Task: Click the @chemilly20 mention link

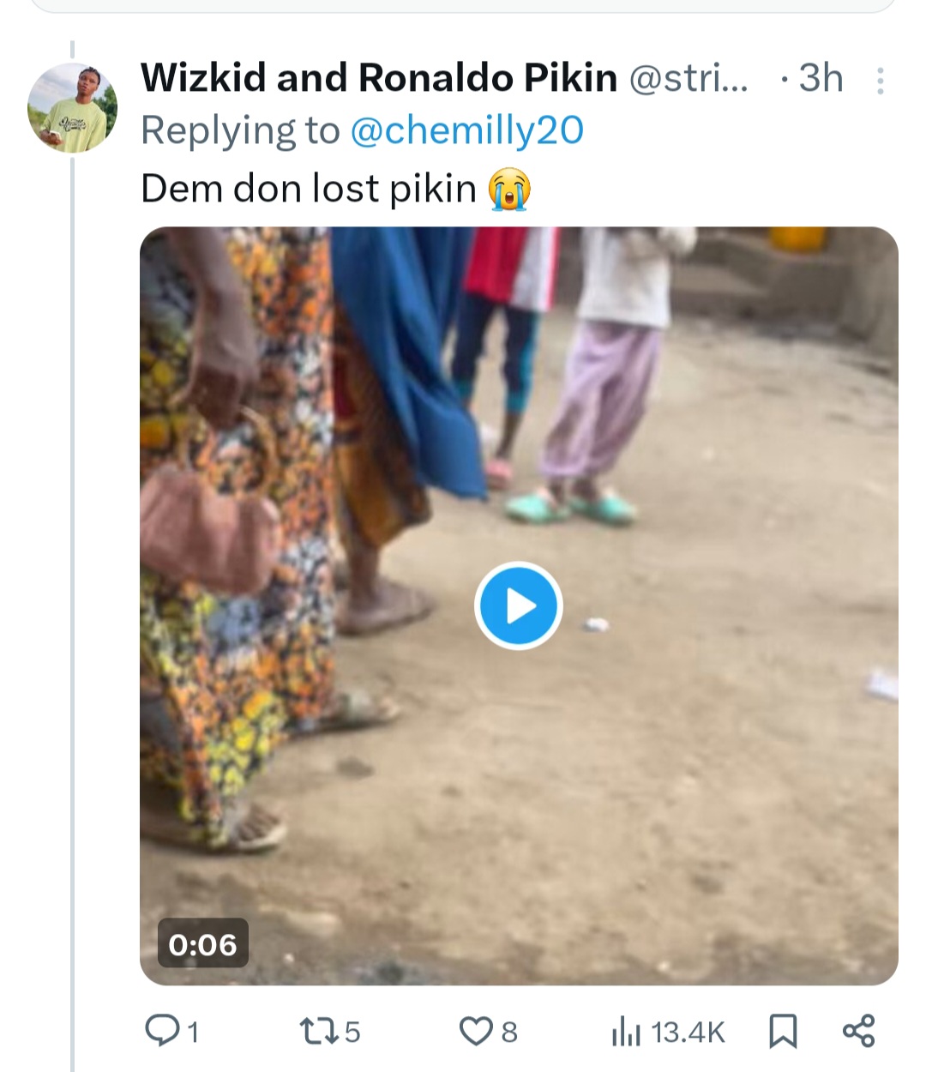Action: coord(467,130)
